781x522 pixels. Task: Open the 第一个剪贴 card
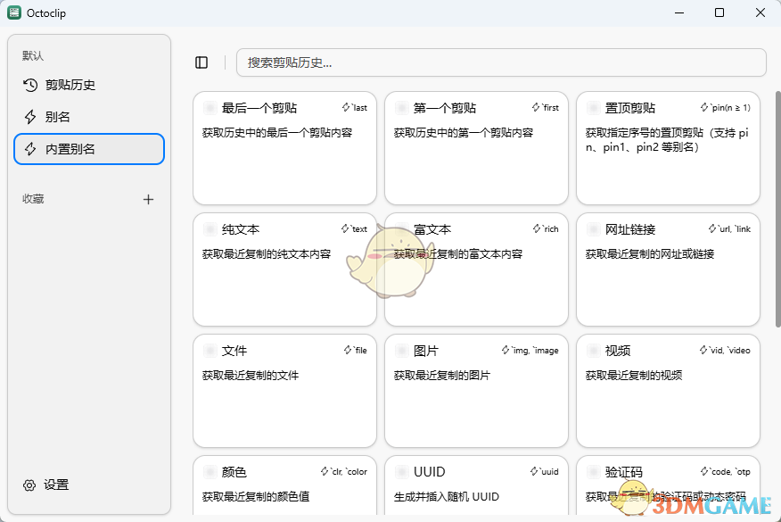point(476,147)
